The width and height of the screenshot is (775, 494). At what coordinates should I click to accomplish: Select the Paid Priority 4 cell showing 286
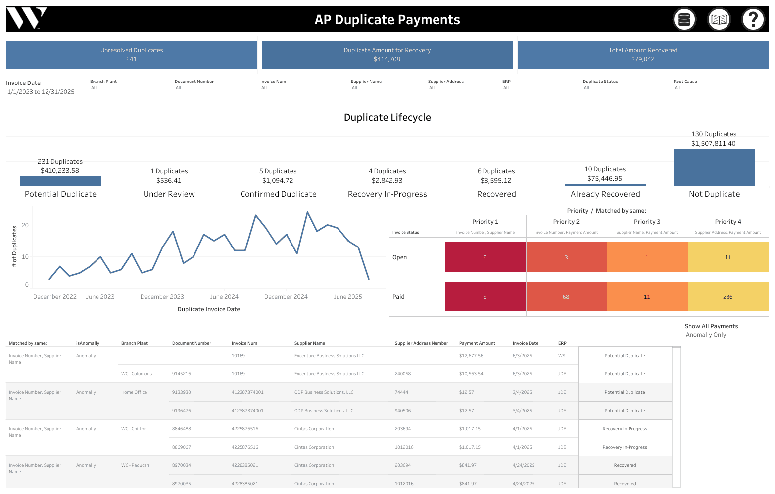[x=727, y=297]
